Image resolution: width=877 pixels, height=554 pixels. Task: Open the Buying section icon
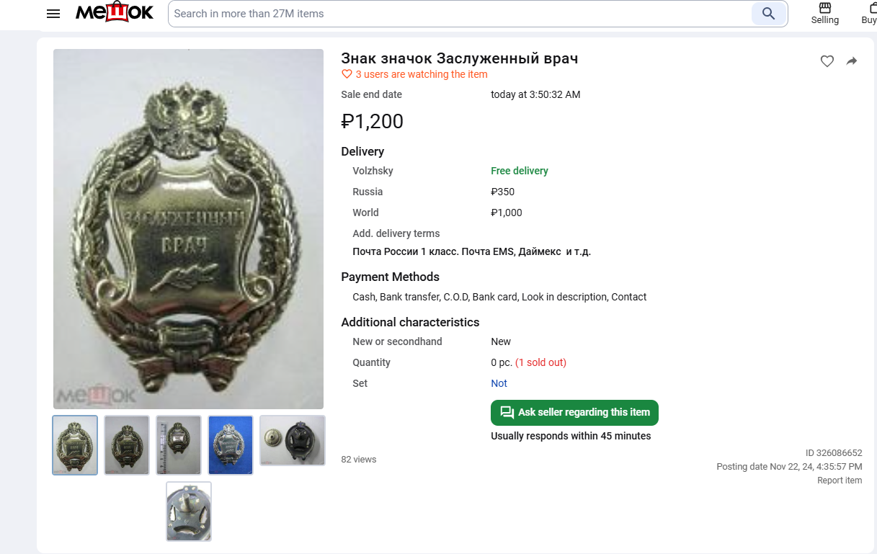(x=870, y=13)
